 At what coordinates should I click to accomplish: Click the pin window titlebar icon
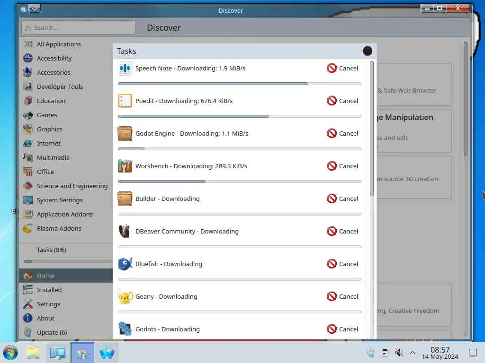35,9
